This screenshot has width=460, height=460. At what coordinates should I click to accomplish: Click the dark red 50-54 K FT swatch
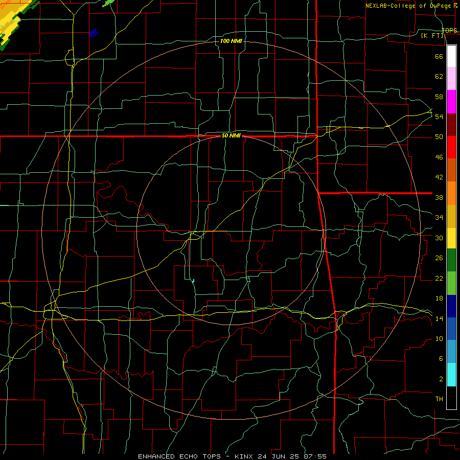tap(451, 125)
